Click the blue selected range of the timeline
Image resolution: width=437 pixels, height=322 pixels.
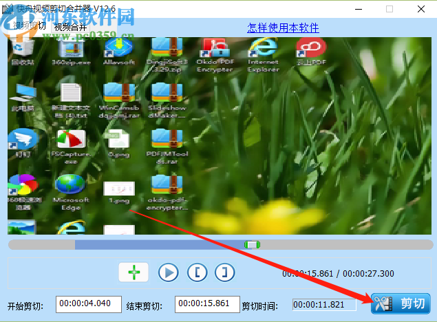coord(160,245)
